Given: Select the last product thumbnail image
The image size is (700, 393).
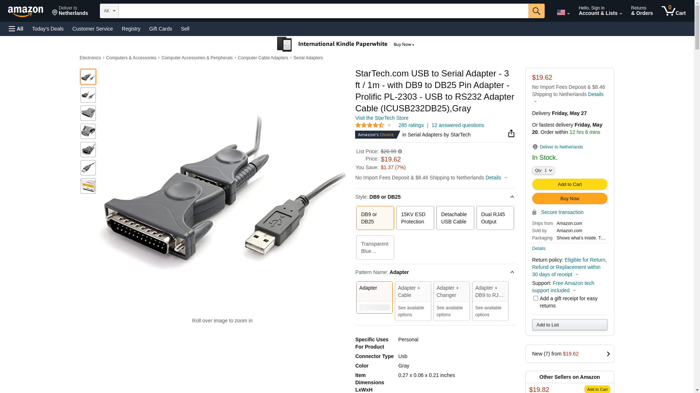Looking at the screenshot, I should [x=88, y=186].
